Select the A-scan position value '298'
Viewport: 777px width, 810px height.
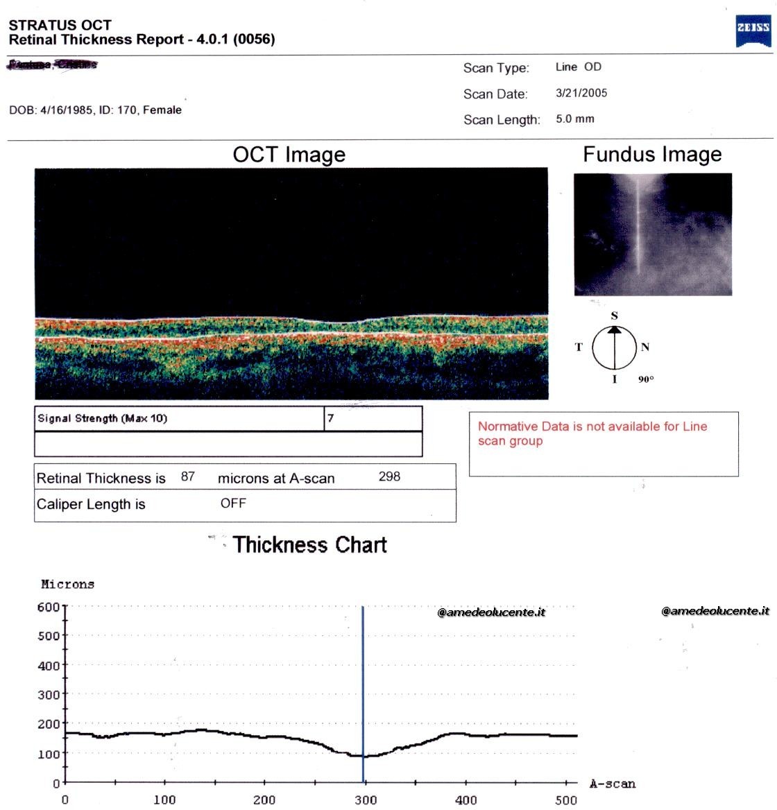tap(389, 476)
